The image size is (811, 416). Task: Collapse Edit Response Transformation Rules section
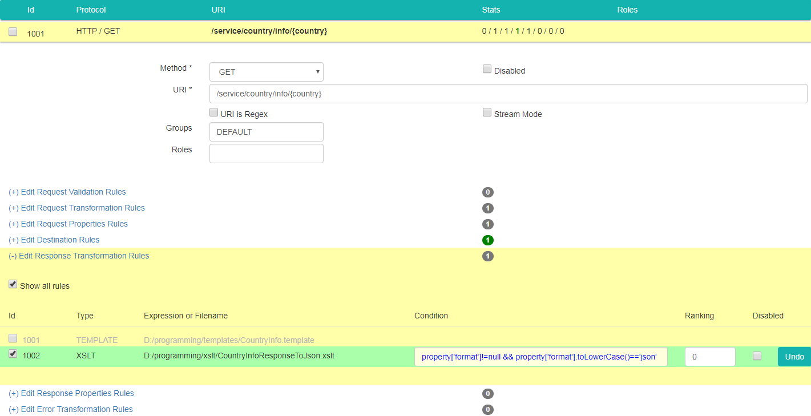(79, 256)
